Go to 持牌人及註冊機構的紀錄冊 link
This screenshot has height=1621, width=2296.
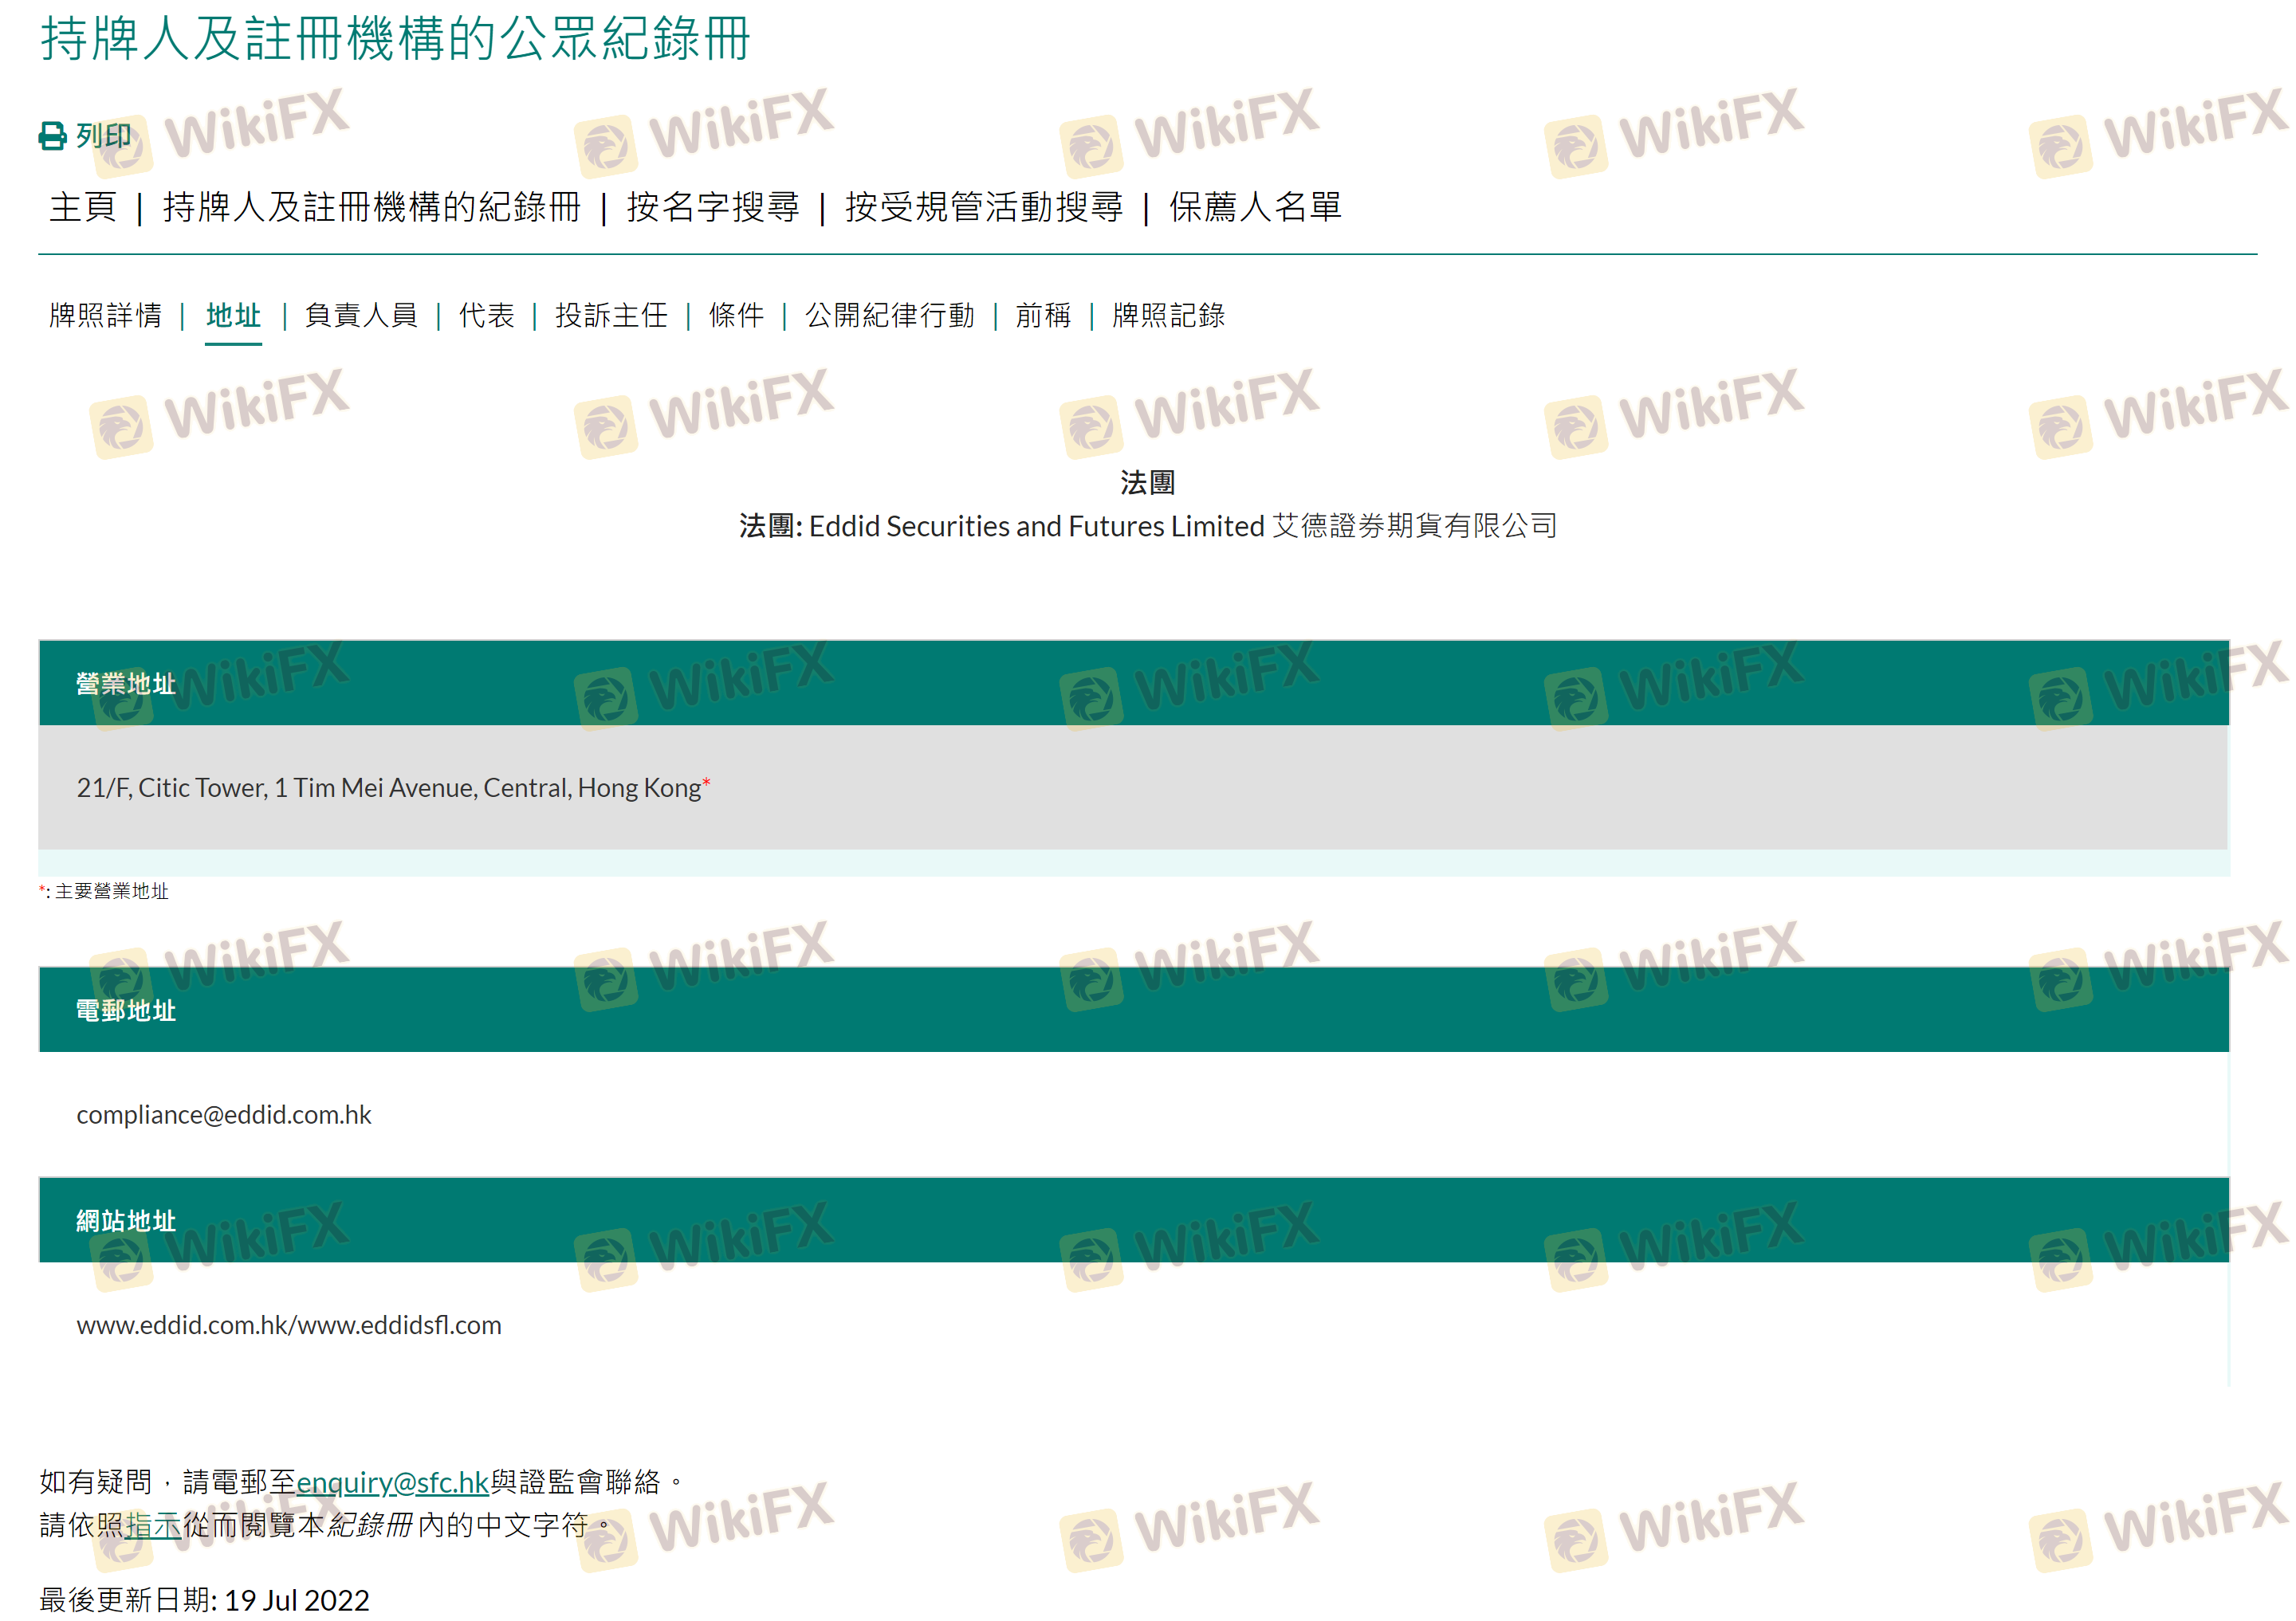(371, 208)
